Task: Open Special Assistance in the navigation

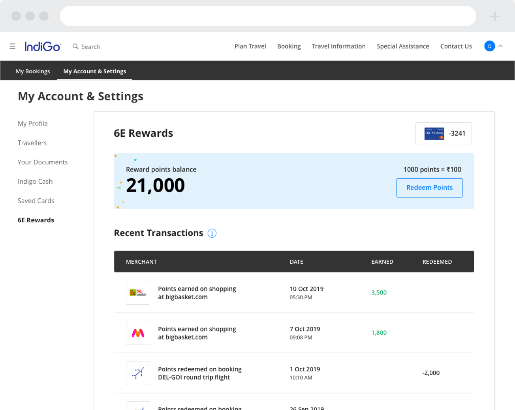Action: (402, 46)
